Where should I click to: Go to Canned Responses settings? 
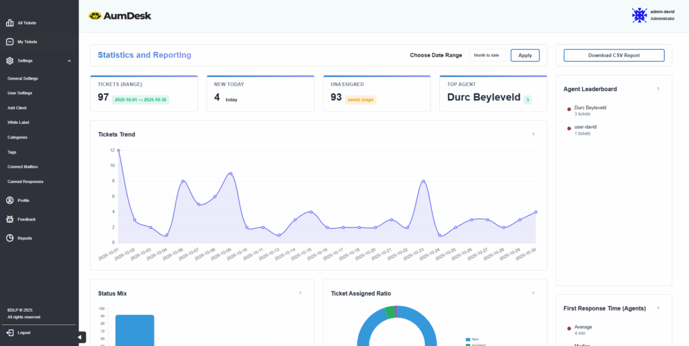(x=26, y=182)
